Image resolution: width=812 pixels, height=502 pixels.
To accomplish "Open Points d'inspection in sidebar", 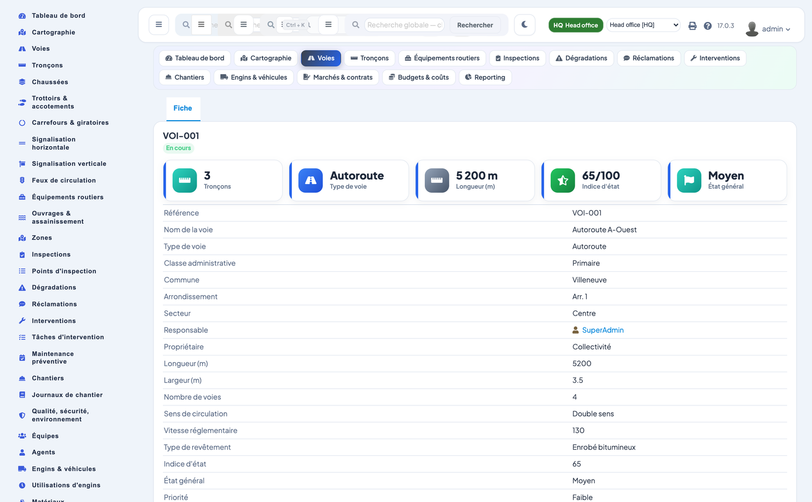I will [64, 271].
